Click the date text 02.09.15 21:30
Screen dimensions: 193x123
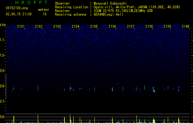coord(19,14)
